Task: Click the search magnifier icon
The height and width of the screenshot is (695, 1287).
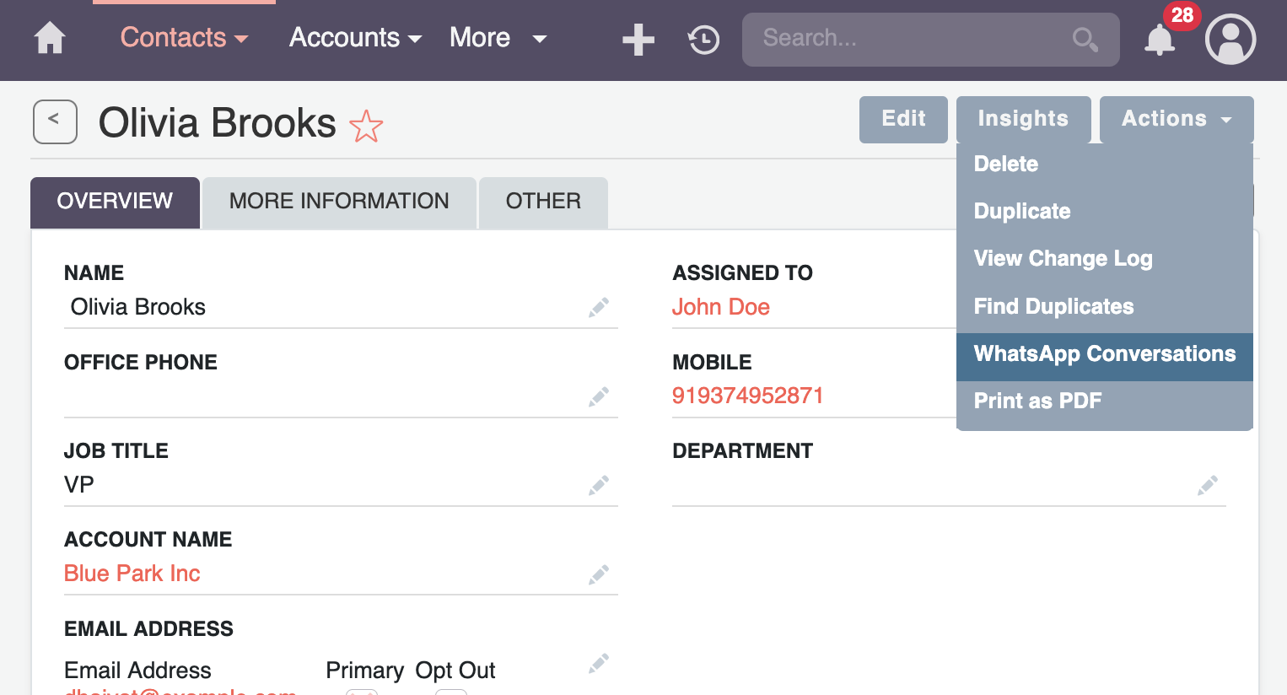Action: (x=1085, y=39)
